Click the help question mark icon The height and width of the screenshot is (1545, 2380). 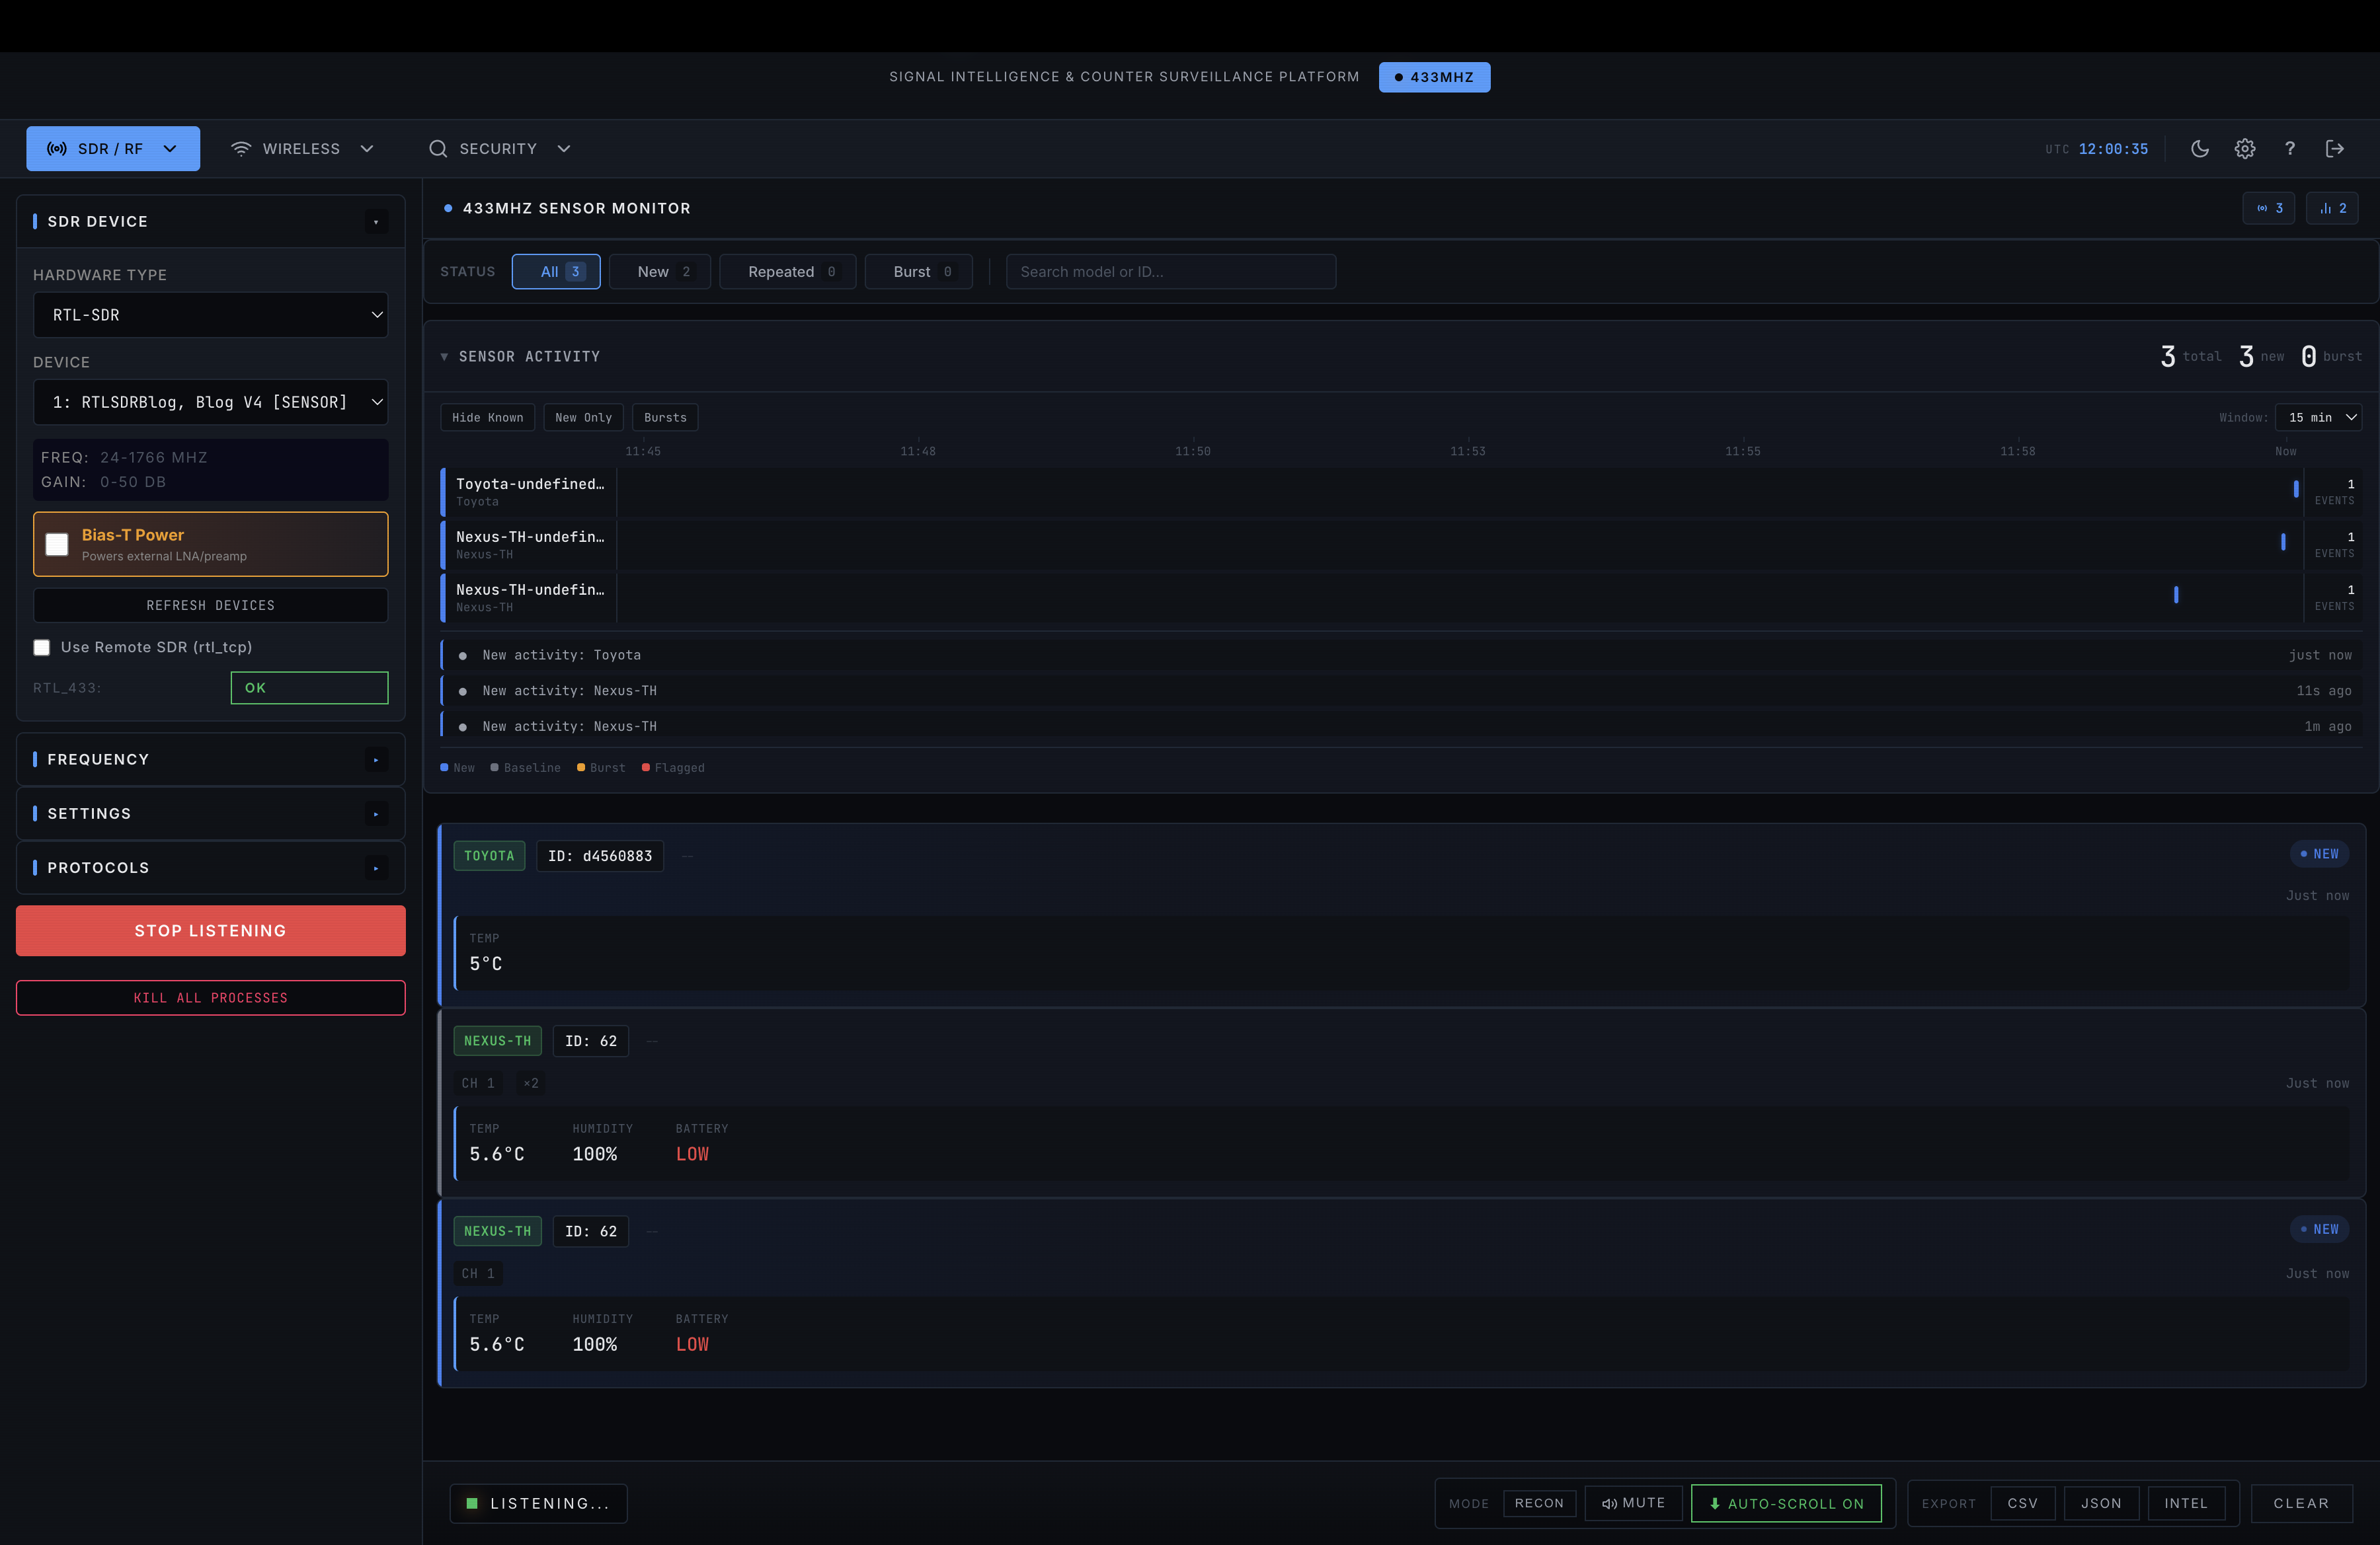click(x=2290, y=149)
